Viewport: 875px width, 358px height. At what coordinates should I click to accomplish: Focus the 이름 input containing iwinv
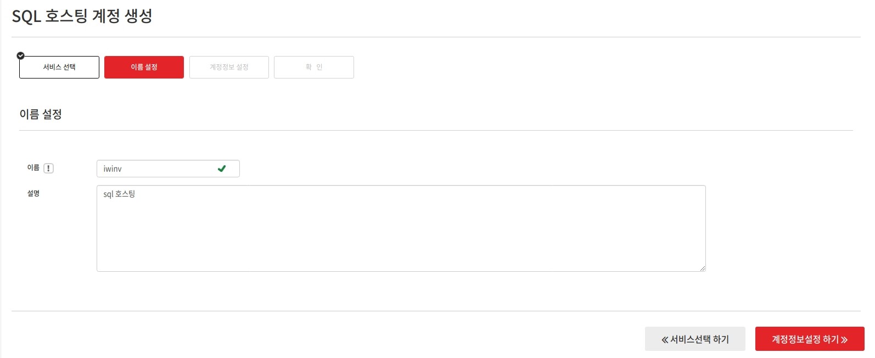tap(168, 169)
